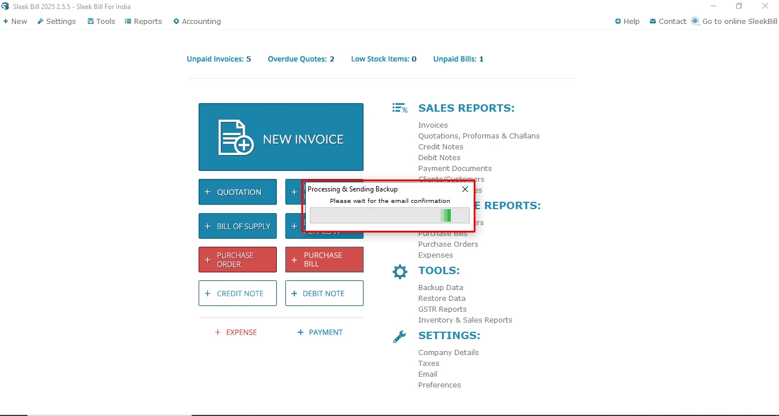Open the Unpaid Invoices: 5 link
Screen dimensions: 779x416
click(219, 59)
